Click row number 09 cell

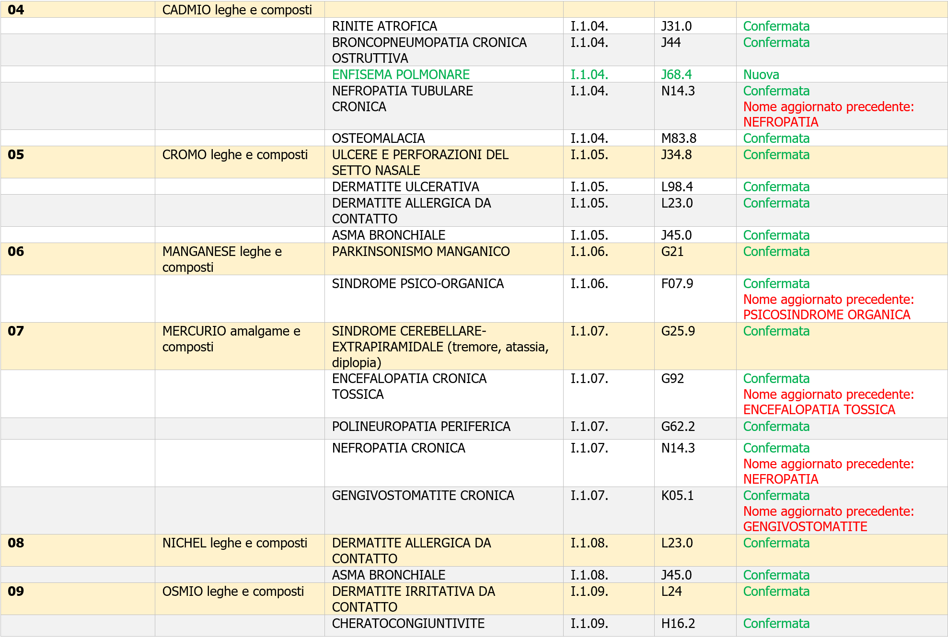coord(16,591)
